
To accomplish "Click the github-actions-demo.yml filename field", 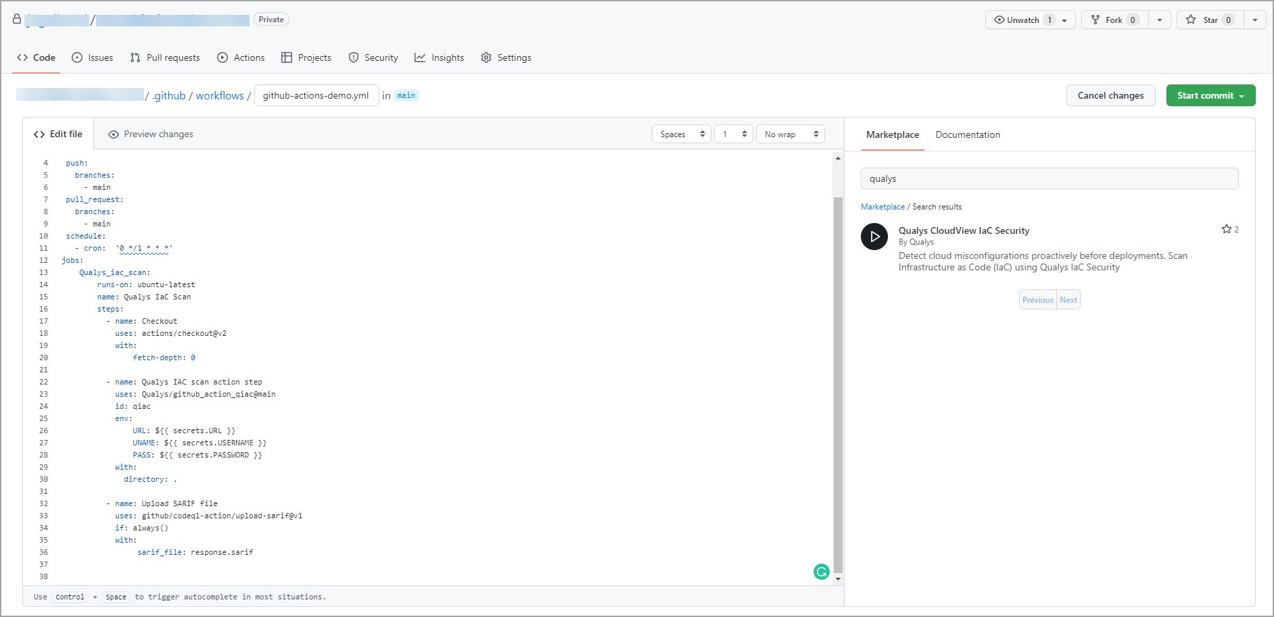I will (x=316, y=95).
